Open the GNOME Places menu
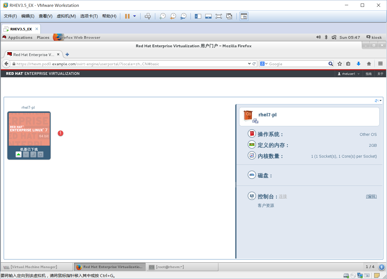The height and width of the screenshot is (279, 387). [43, 37]
